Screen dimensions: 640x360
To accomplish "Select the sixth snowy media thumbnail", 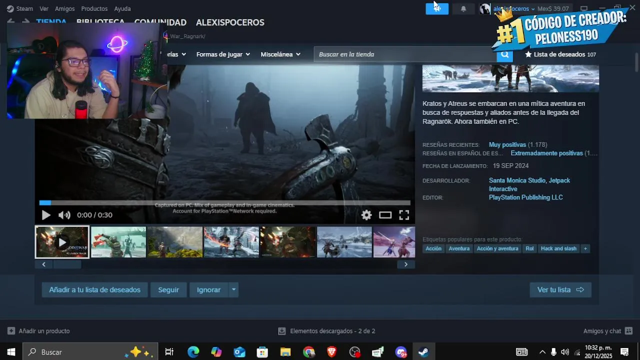I will tap(344, 242).
